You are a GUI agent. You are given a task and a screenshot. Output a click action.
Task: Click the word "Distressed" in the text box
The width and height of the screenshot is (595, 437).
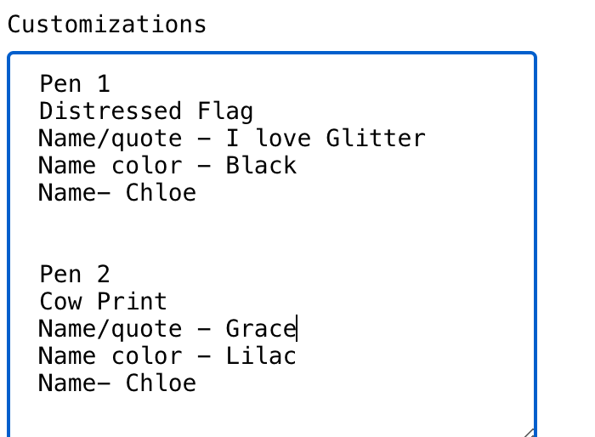click(110, 111)
